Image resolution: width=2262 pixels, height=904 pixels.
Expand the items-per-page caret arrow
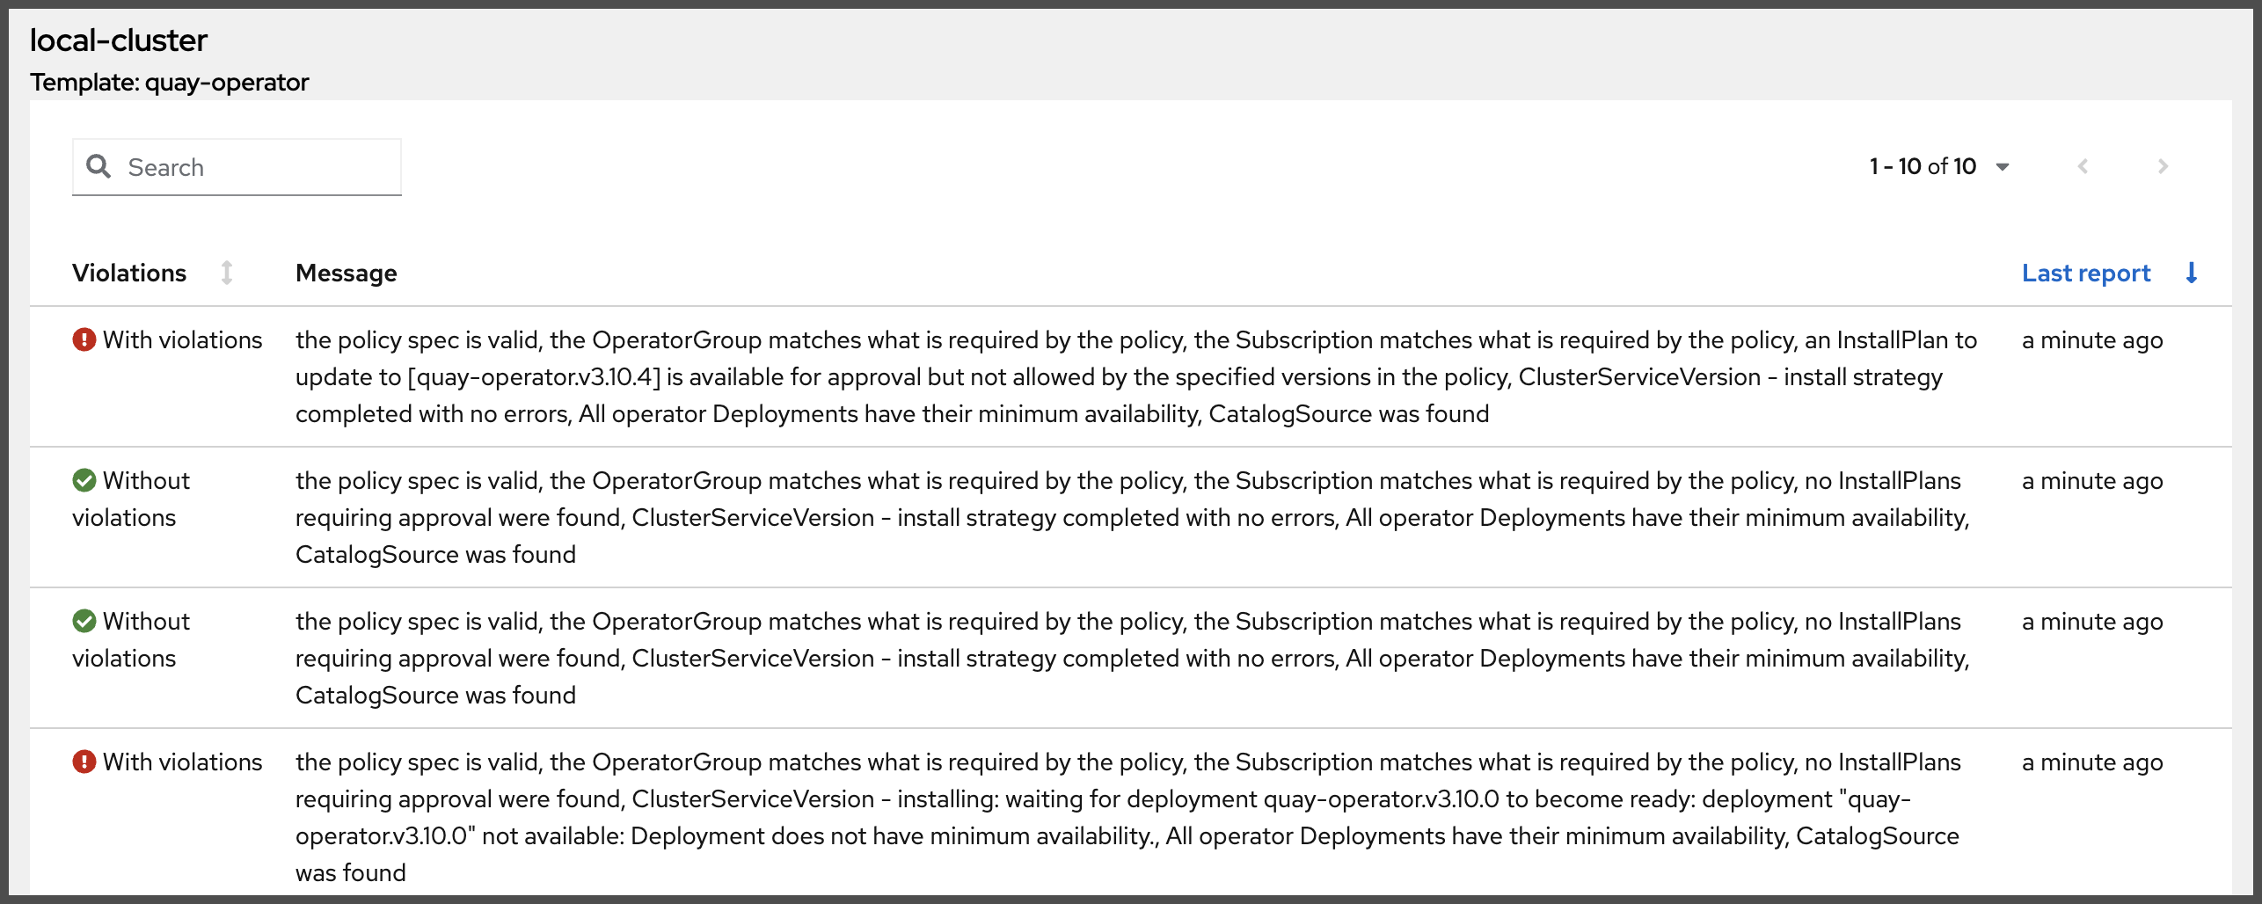tap(2003, 167)
